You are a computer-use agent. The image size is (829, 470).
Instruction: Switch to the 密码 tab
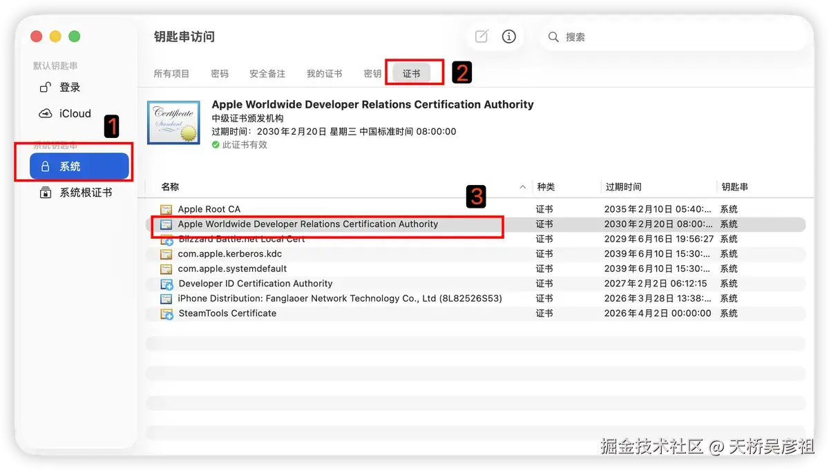point(220,74)
